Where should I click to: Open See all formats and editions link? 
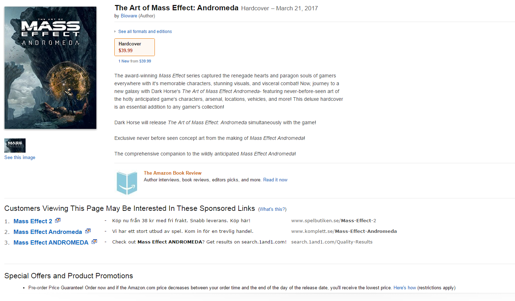145,32
